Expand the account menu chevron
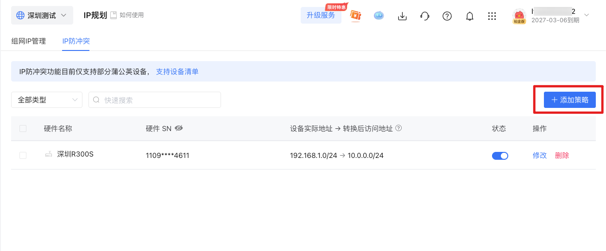606x251 pixels. pos(587,15)
